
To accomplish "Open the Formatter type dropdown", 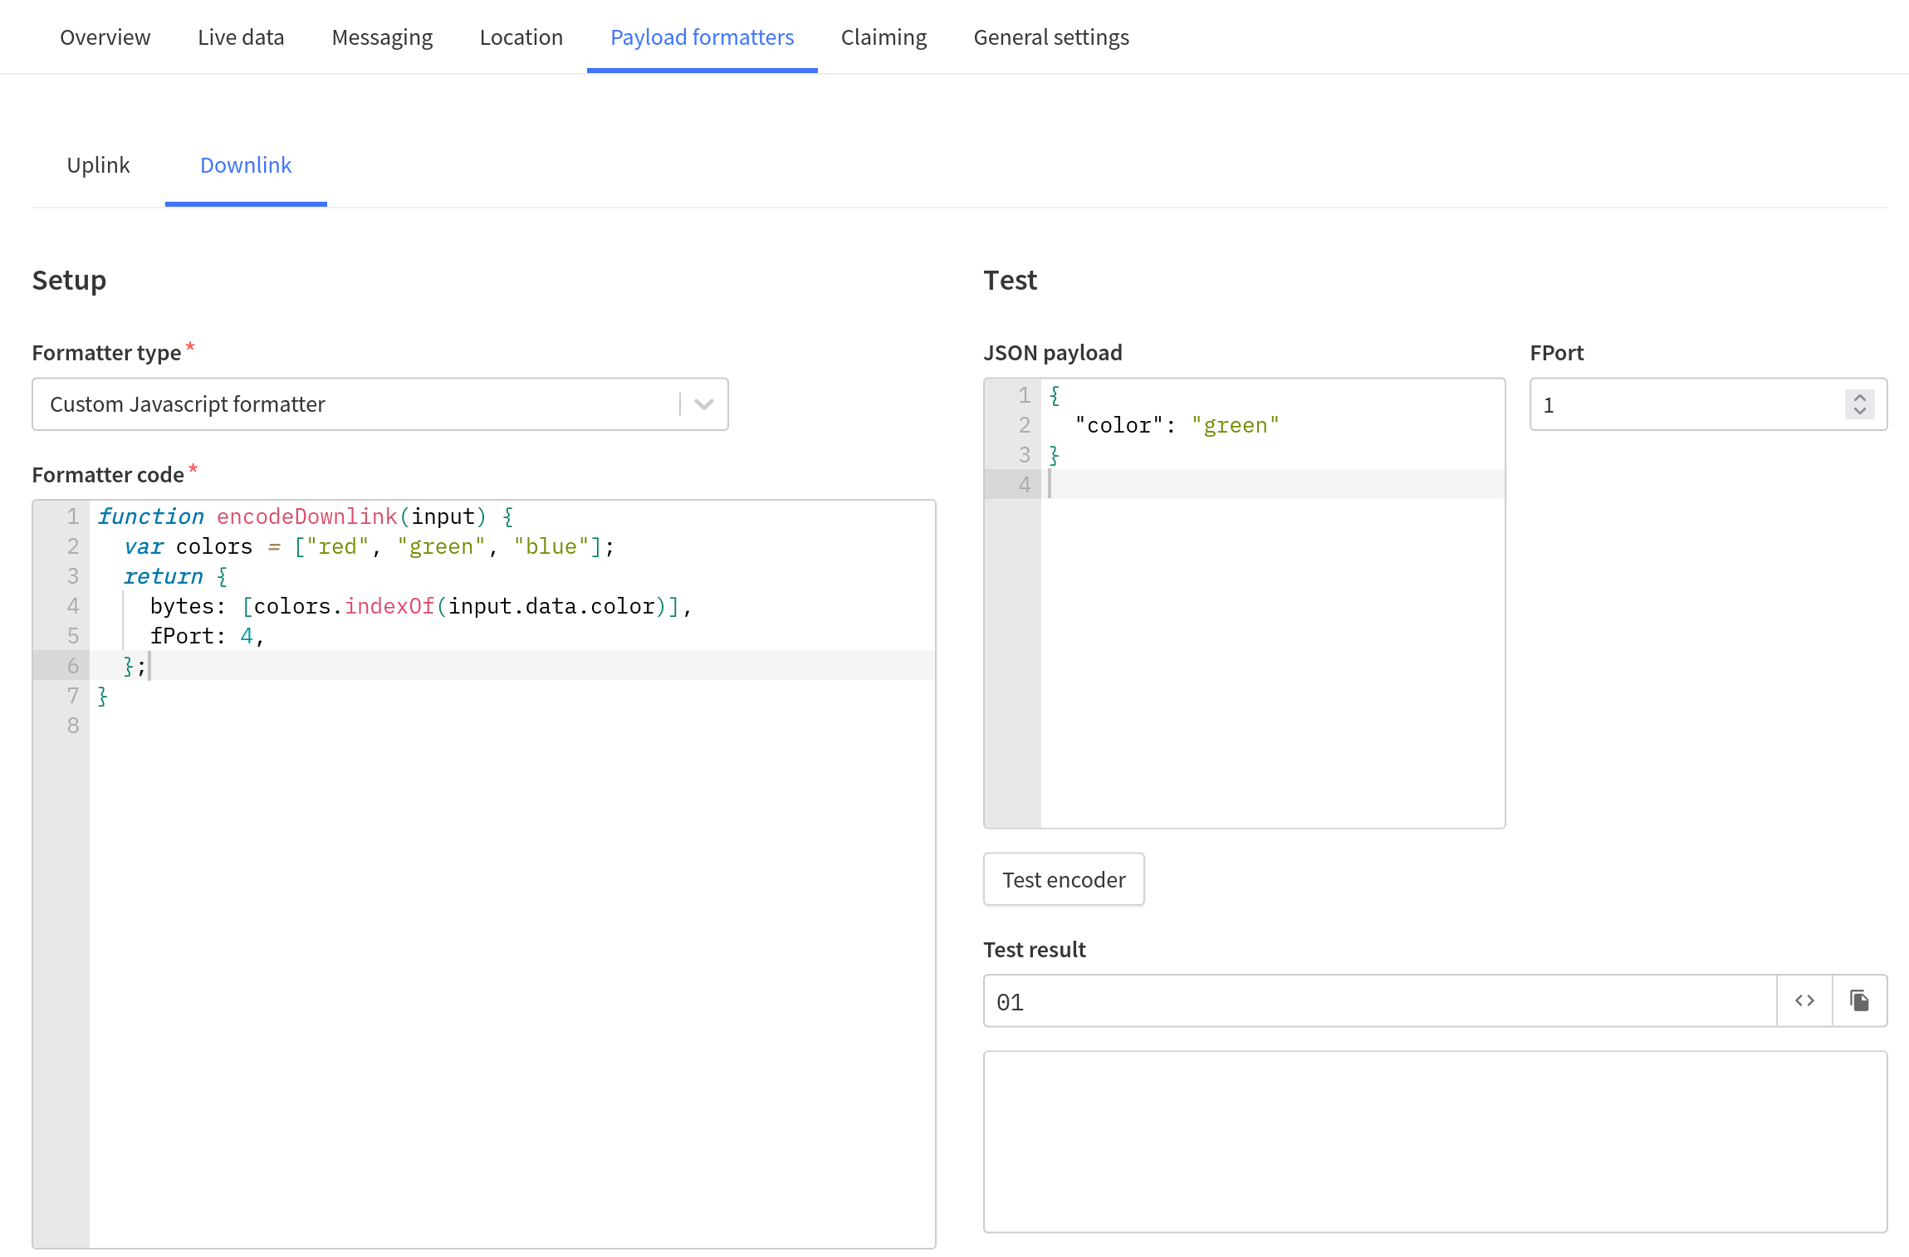I will [x=379, y=404].
